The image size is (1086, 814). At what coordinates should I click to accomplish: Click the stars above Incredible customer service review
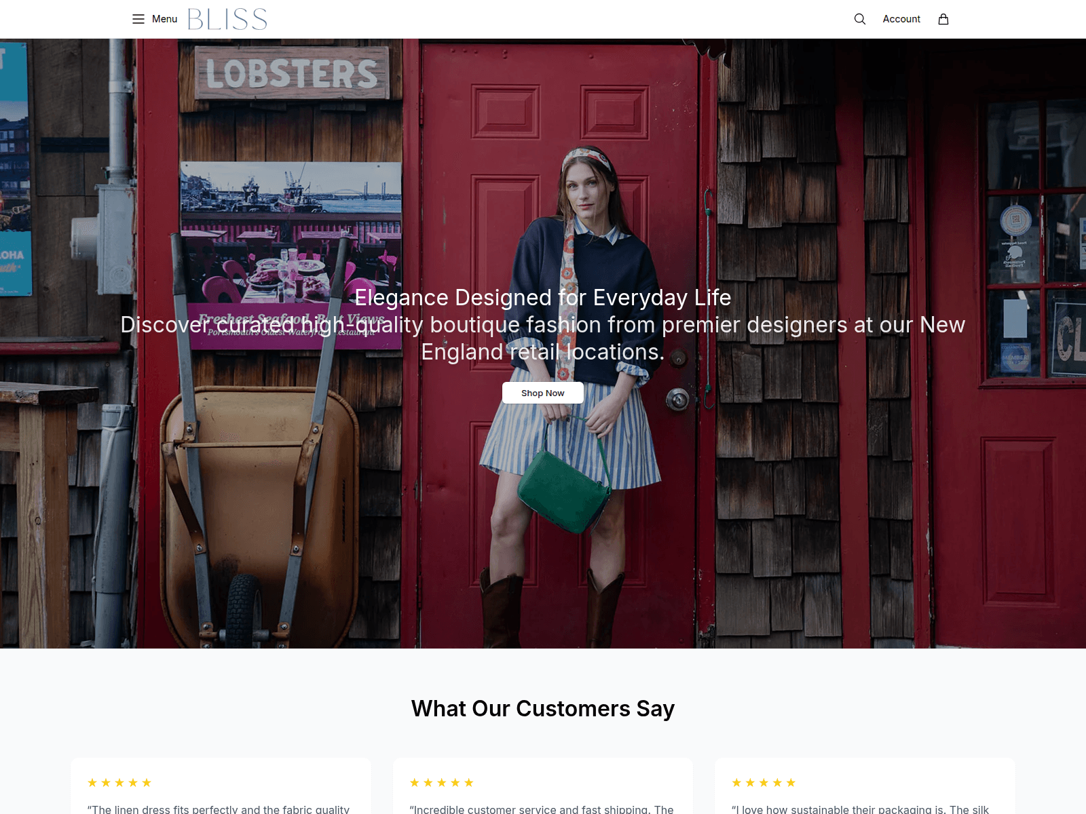(442, 783)
